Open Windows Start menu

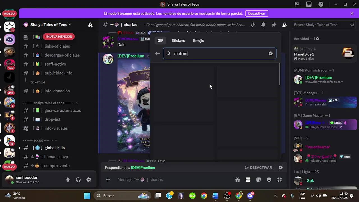pyautogui.click(x=87, y=196)
